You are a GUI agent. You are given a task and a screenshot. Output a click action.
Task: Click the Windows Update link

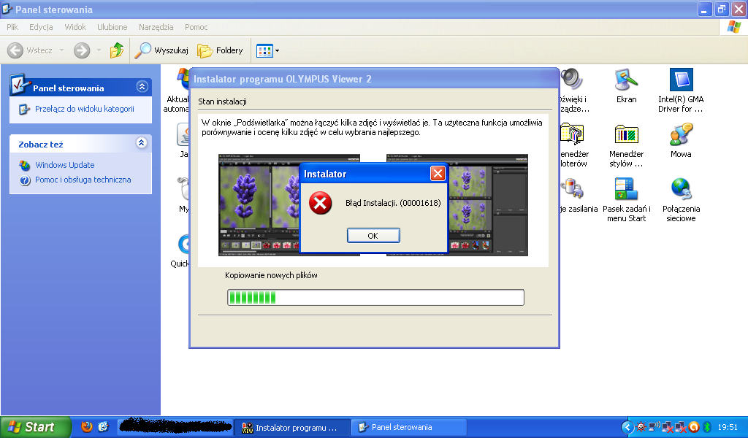[64, 165]
